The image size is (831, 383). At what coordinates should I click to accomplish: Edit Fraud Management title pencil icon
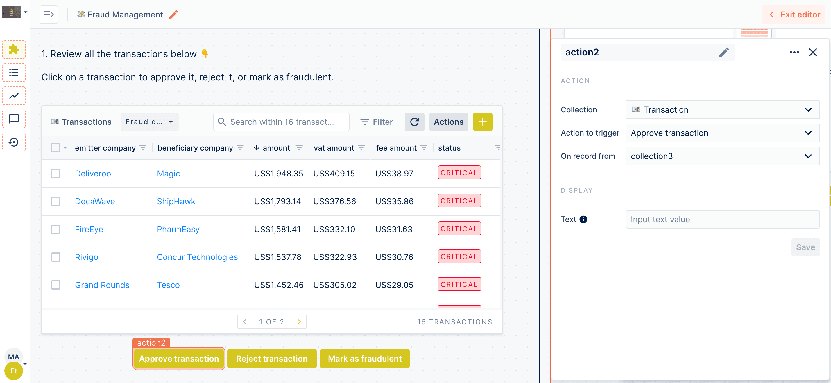tap(173, 15)
